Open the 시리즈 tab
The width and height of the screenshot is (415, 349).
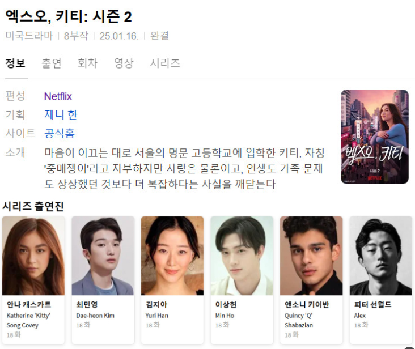pyautogui.click(x=165, y=63)
